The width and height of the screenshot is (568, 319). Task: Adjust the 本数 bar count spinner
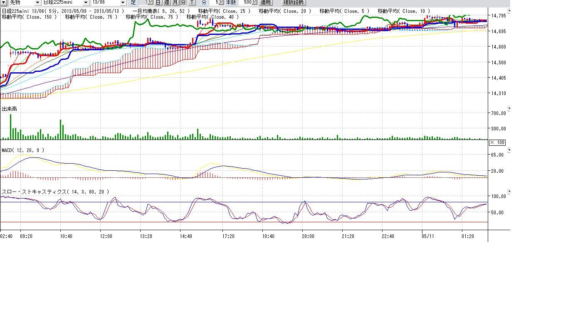pyautogui.click(x=255, y=2)
